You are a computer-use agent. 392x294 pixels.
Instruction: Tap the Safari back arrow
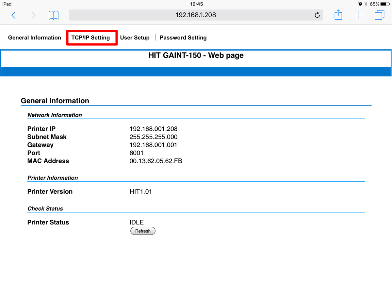tap(13, 15)
